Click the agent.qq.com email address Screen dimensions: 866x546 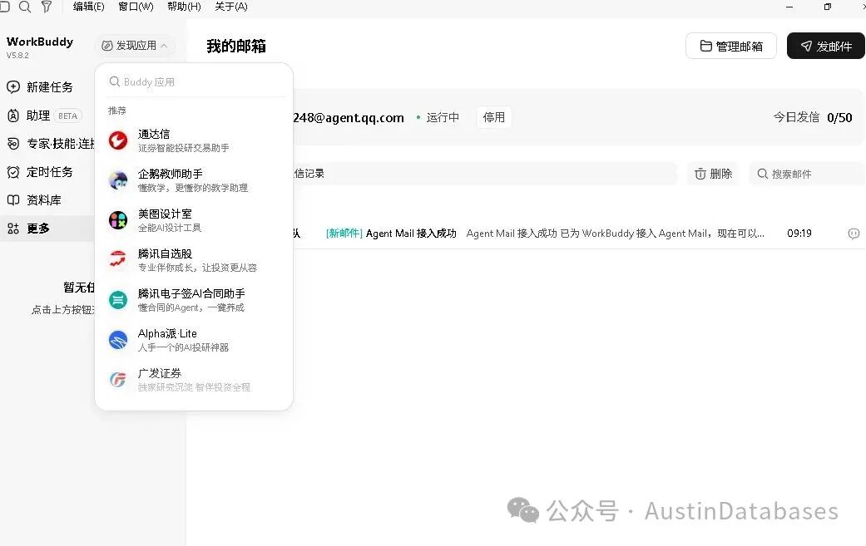click(349, 117)
